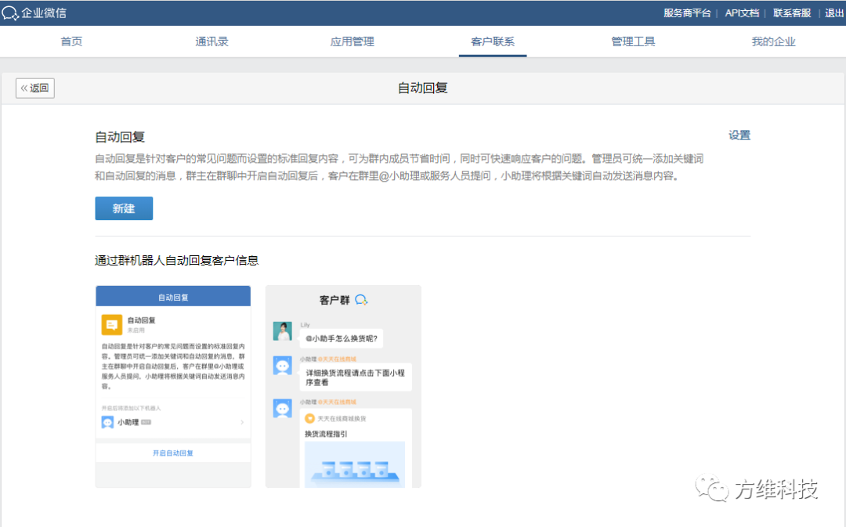Screen dimensions: 846x527
Task: Open the 设置 link
Action: 739,135
